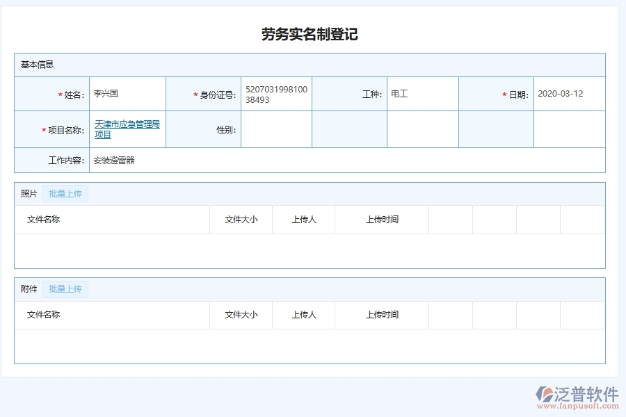Click the 文件大小 column header under 照片
The image size is (626, 417).
click(240, 219)
